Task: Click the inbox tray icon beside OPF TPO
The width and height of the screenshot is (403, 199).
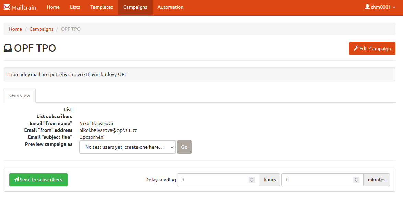Action: [8, 48]
